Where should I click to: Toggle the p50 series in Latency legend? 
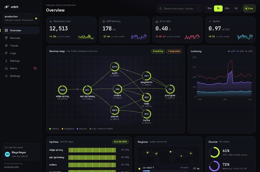click(231, 51)
